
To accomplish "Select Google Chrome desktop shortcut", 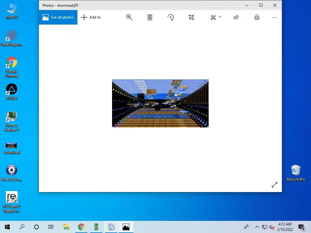I will click(x=12, y=67).
